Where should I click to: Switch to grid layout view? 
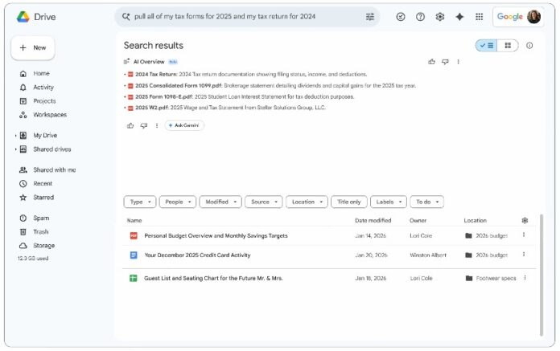508,46
